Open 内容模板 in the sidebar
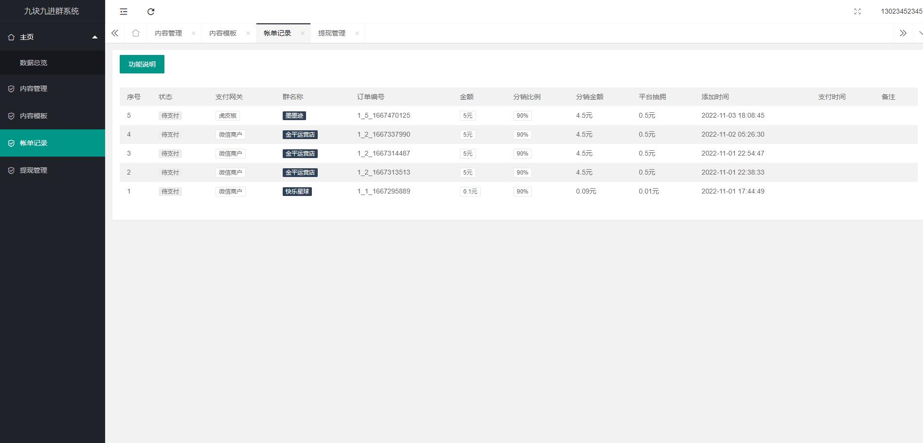 click(x=34, y=116)
